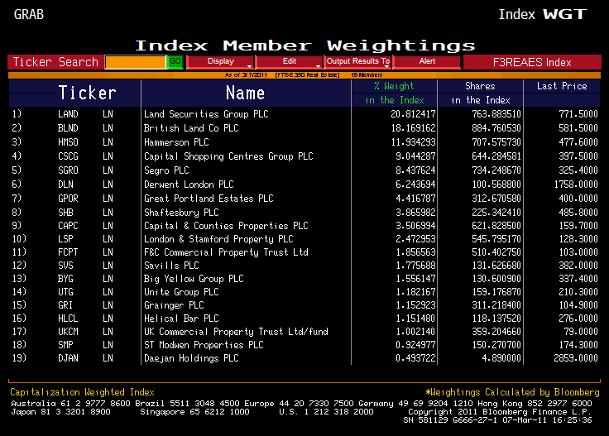Click Hammerson PLC name
The height and width of the screenshot is (436, 609).
(x=176, y=142)
